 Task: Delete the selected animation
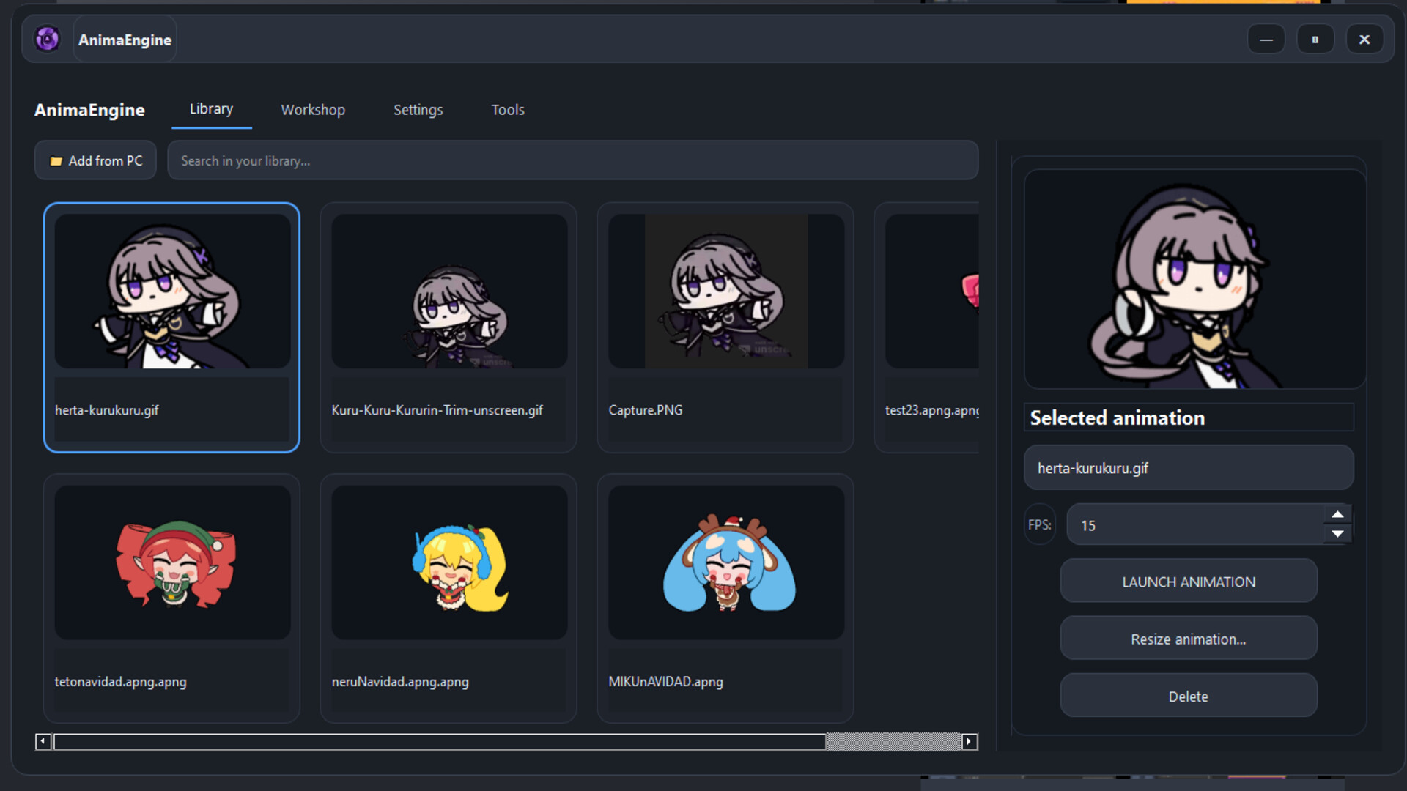coord(1188,696)
